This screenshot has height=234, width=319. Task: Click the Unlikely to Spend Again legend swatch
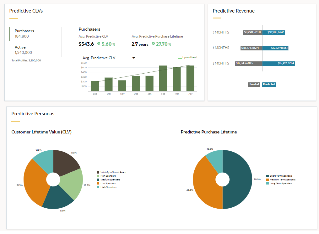[x=98, y=172]
